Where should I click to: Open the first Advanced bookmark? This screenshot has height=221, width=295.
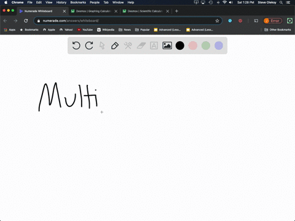[167, 29]
